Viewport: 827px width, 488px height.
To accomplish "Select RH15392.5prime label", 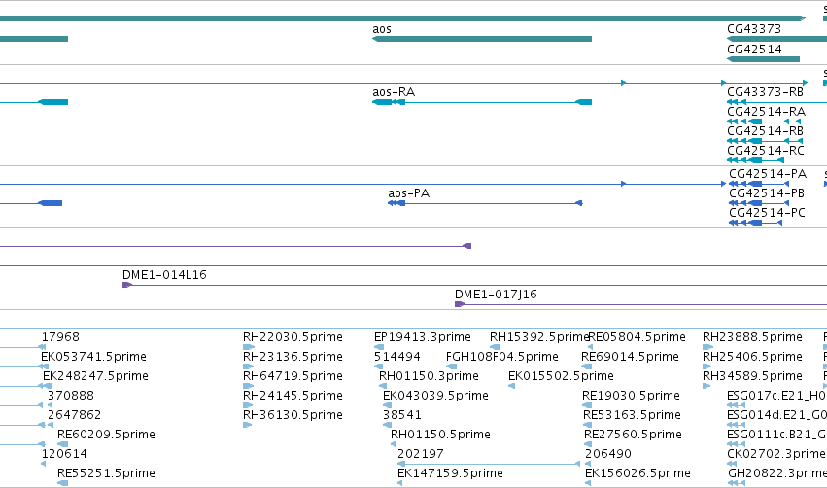I will pos(539,337).
